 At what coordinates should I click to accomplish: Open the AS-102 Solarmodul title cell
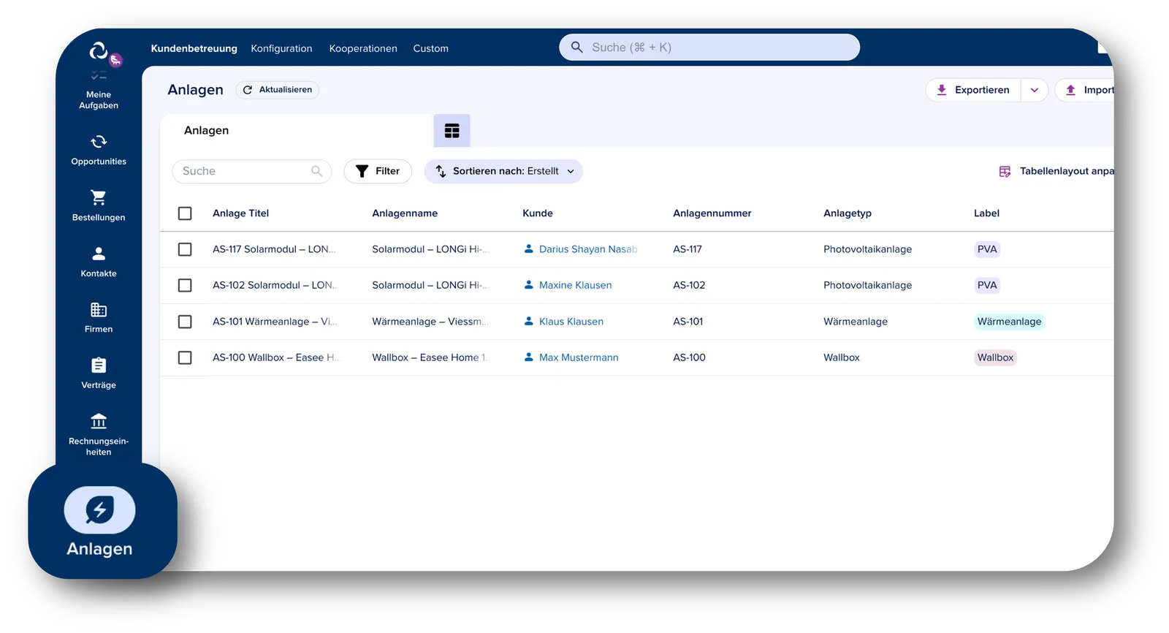click(x=275, y=285)
